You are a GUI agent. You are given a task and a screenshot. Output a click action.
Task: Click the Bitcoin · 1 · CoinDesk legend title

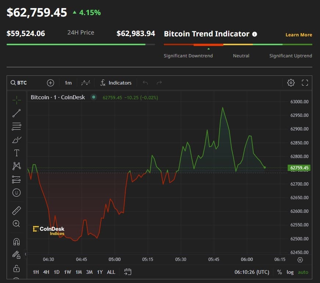point(58,97)
